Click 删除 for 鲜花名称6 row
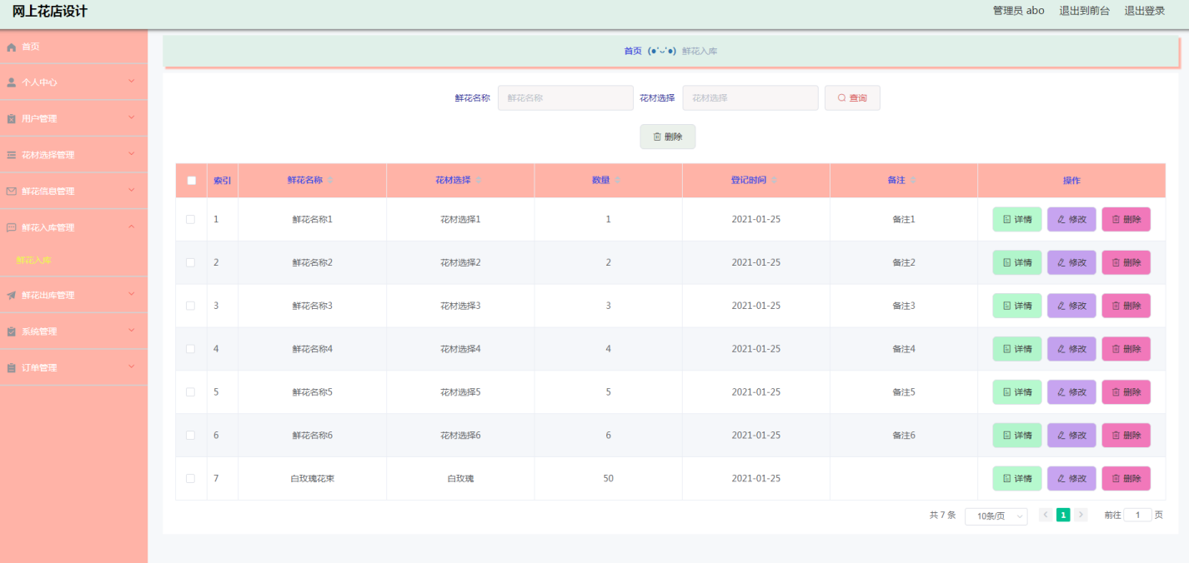 click(x=1126, y=436)
